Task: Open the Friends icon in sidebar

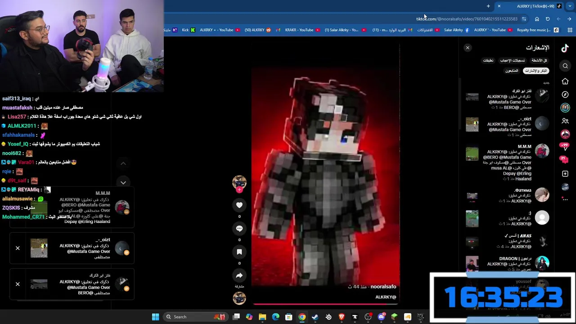Action: click(565, 121)
